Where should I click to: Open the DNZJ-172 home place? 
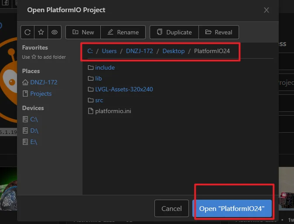point(44,82)
